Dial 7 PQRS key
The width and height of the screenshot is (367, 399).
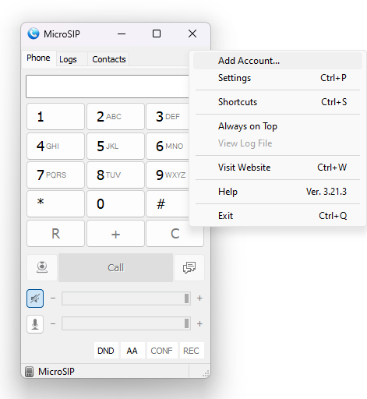click(55, 175)
